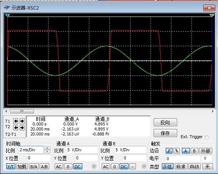
Task: Click channel A Y 位置 field
Action: [86, 158]
